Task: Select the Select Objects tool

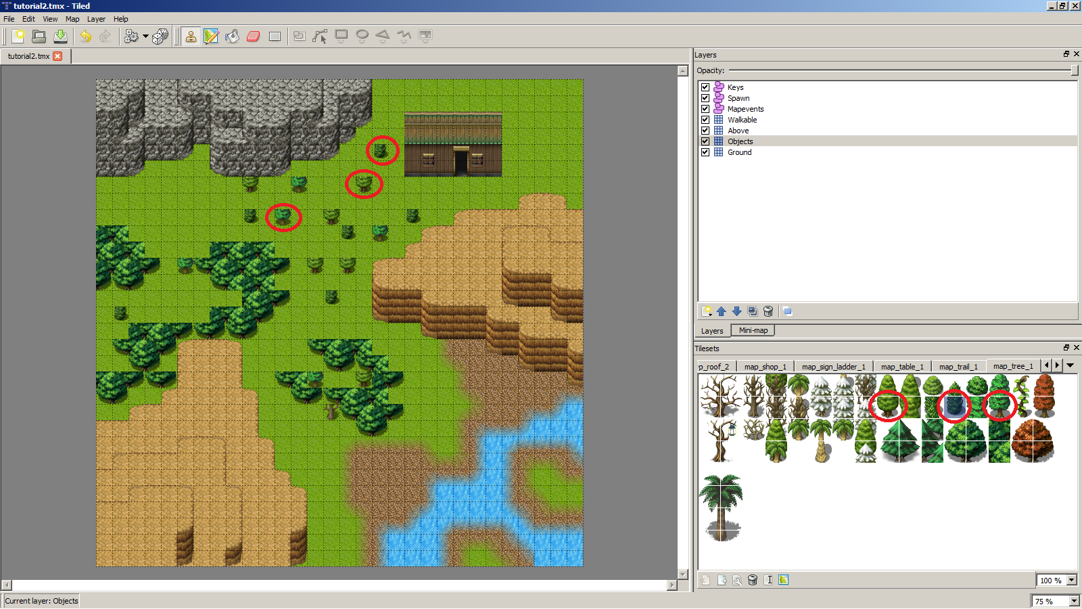Action: point(300,37)
